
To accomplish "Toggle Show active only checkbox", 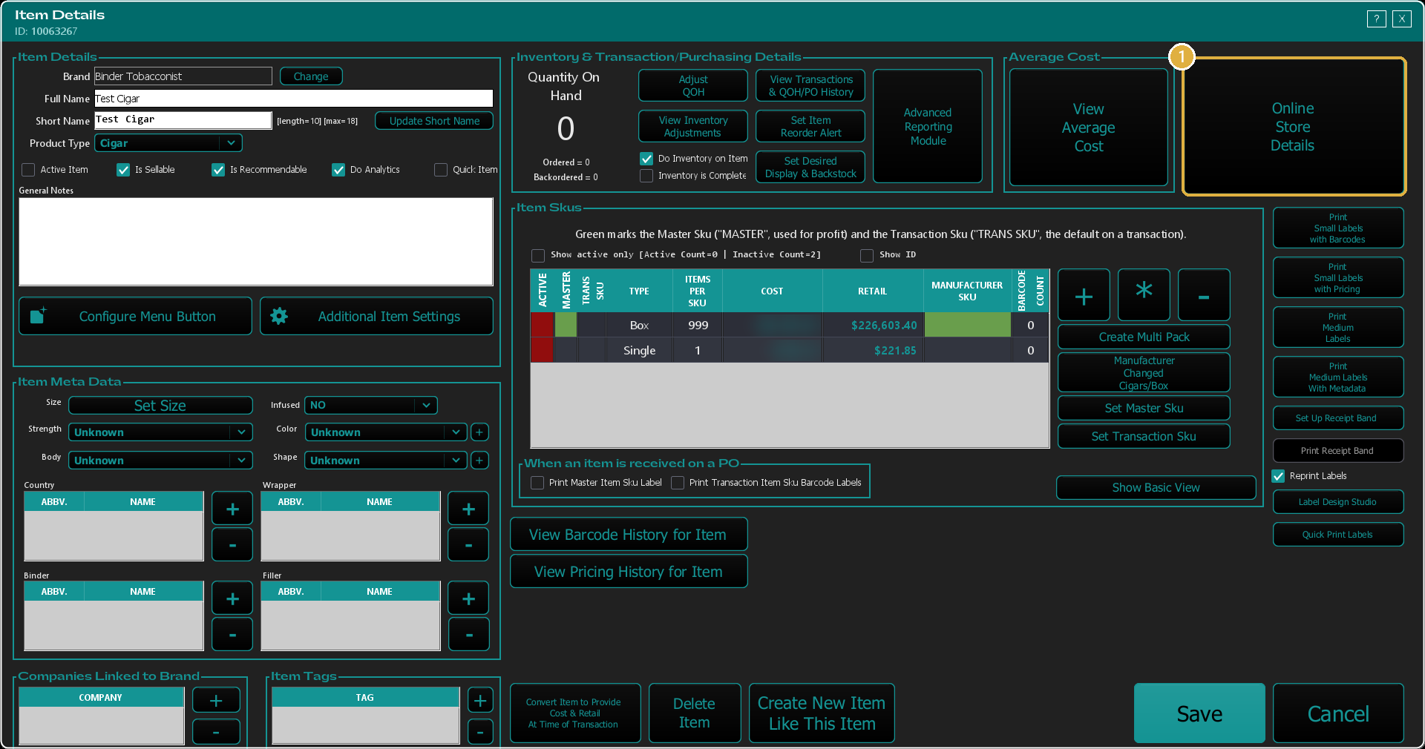I will (x=538, y=255).
